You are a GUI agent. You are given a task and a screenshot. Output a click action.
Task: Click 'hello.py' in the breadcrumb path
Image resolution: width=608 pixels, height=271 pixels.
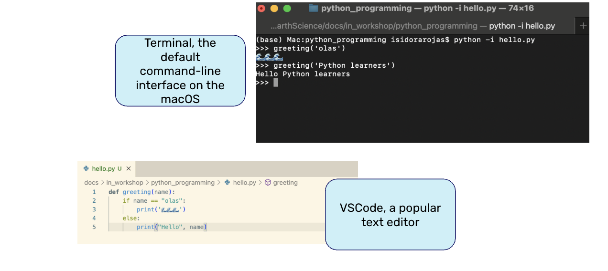pyautogui.click(x=244, y=182)
